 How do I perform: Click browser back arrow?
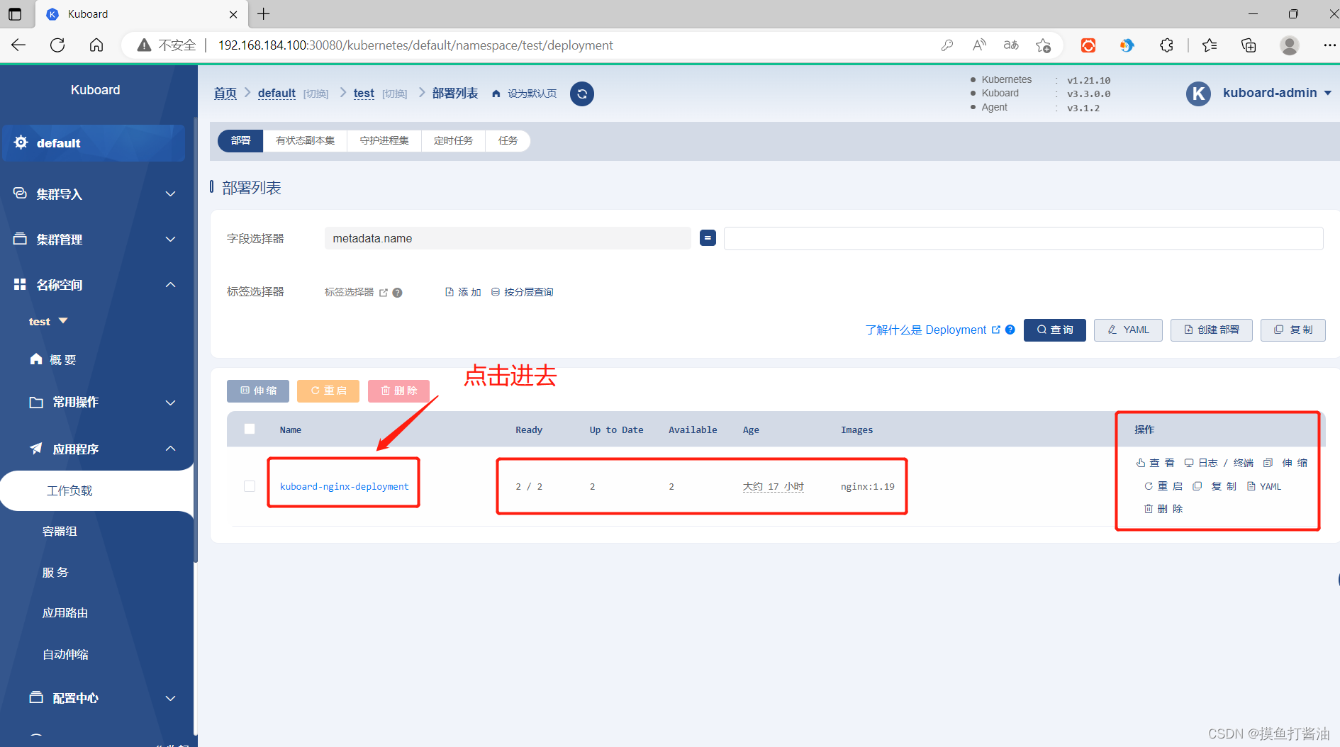(18, 45)
